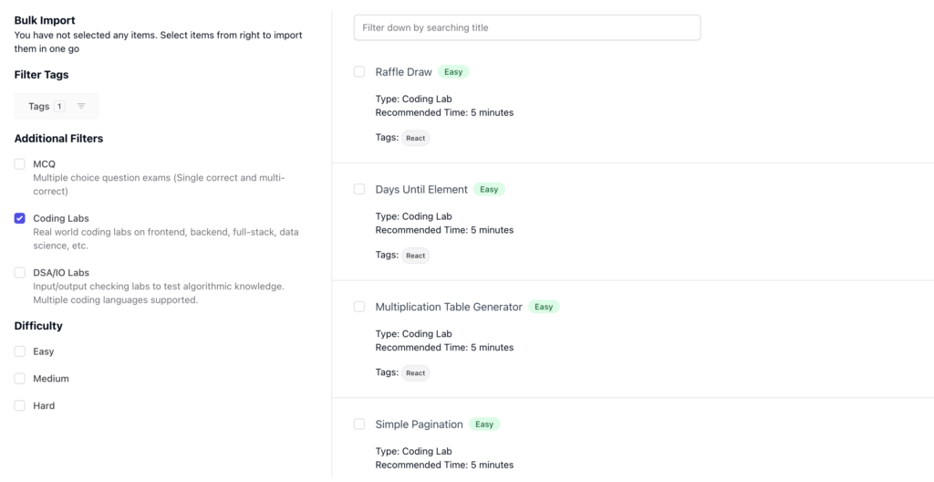Screen dimensions: 934x482
Task: Enable the DSA/IO Labs checkbox
Action: click(20, 273)
